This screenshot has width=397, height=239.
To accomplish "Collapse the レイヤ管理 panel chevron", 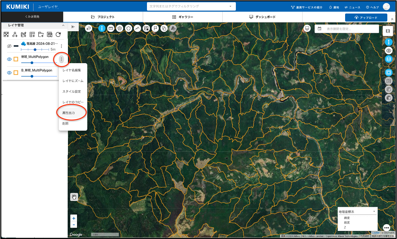I will click(63, 25).
